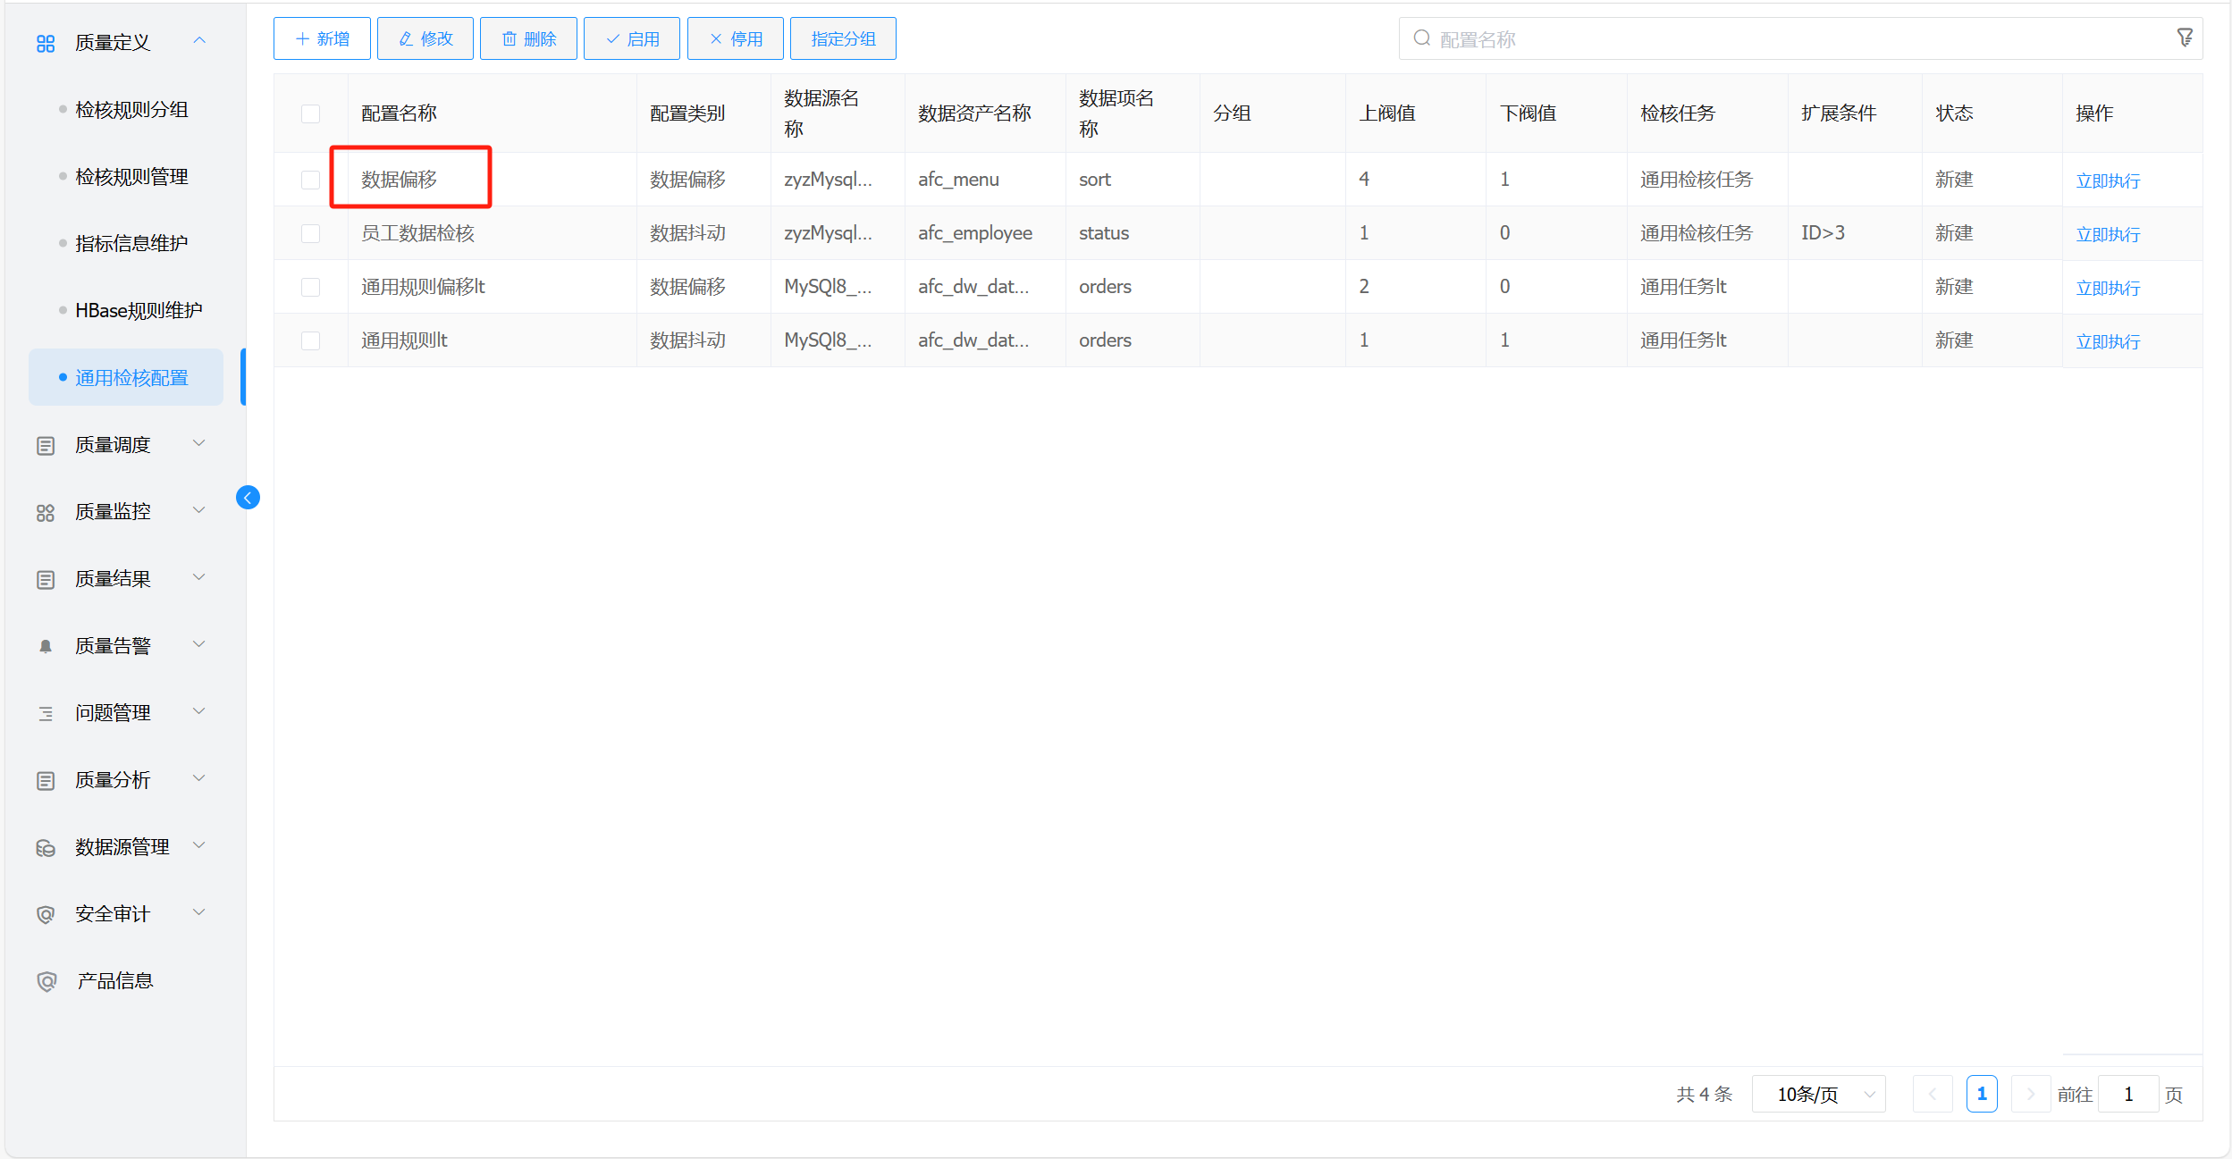The width and height of the screenshot is (2232, 1159).
Task: Select the 员工数据检核 row checkbox
Action: (x=310, y=233)
